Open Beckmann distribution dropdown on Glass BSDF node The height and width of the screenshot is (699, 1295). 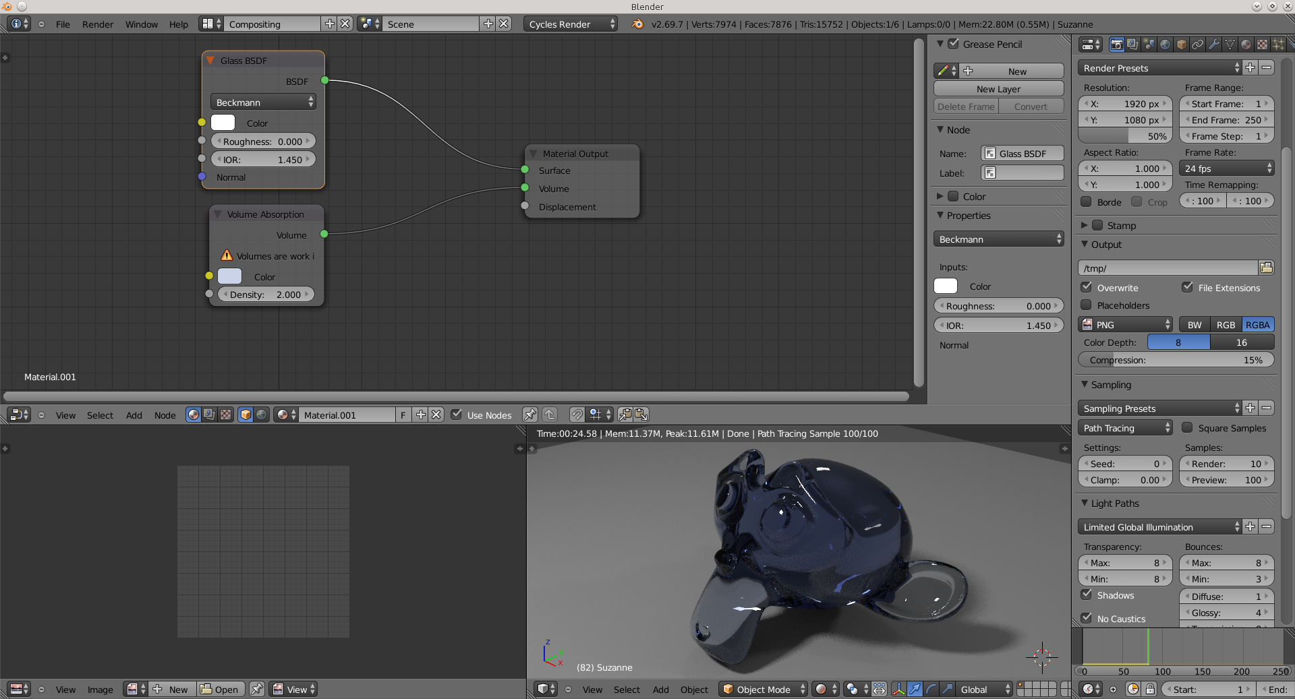tap(263, 102)
